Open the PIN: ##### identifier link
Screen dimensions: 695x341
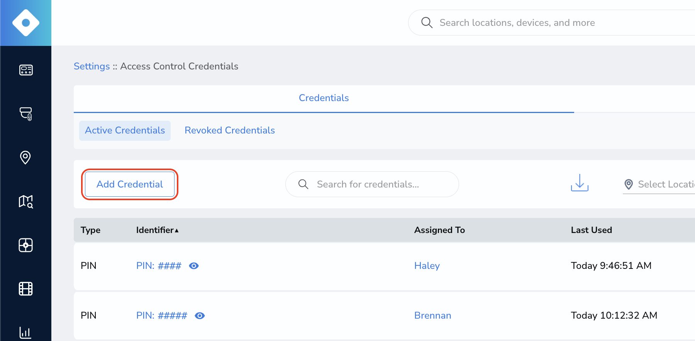click(162, 316)
